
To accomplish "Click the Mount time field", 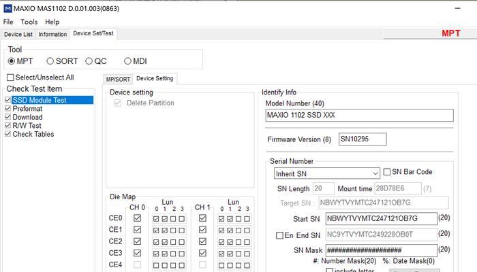I will (397, 188).
